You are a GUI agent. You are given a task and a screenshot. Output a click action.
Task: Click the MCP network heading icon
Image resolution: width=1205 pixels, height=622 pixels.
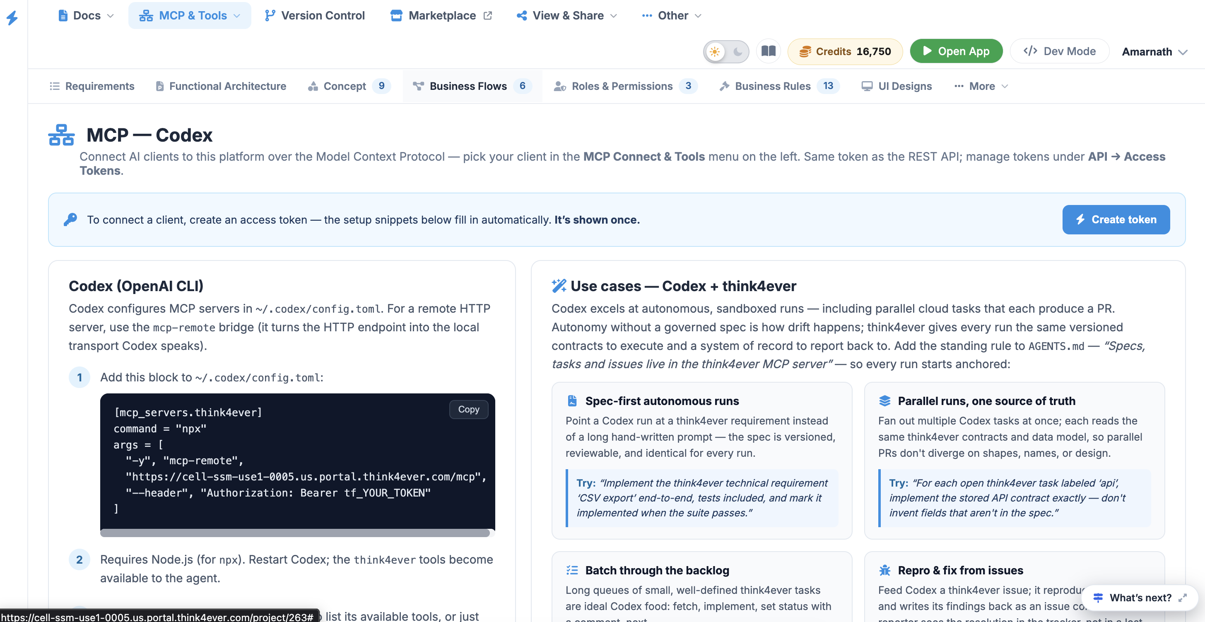pyautogui.click(x=61, y=135)
